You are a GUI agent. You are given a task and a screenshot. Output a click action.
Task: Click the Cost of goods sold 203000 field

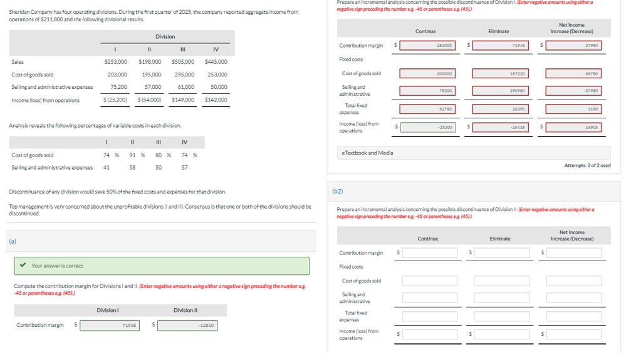coord(427,73)
